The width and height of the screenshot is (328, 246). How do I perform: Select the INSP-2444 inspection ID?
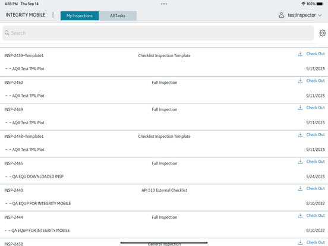[x=14, y=217]
